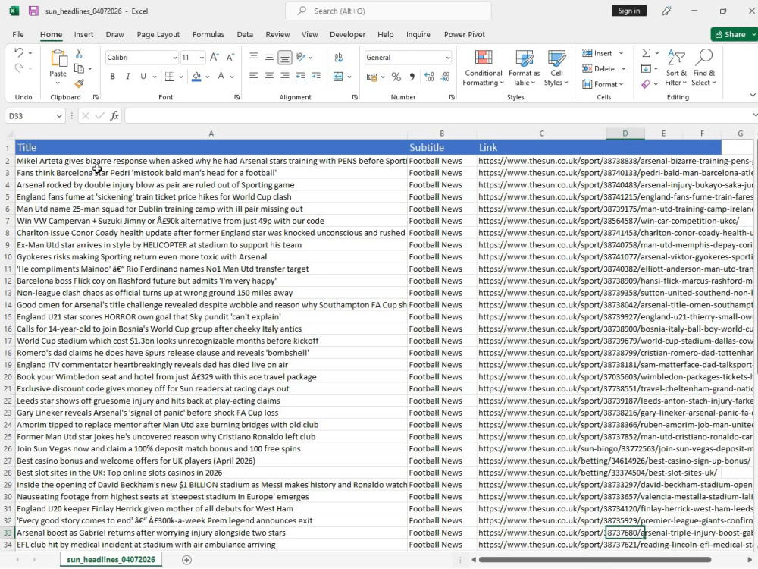Open the General number format dropdown

tap(448, 58)
